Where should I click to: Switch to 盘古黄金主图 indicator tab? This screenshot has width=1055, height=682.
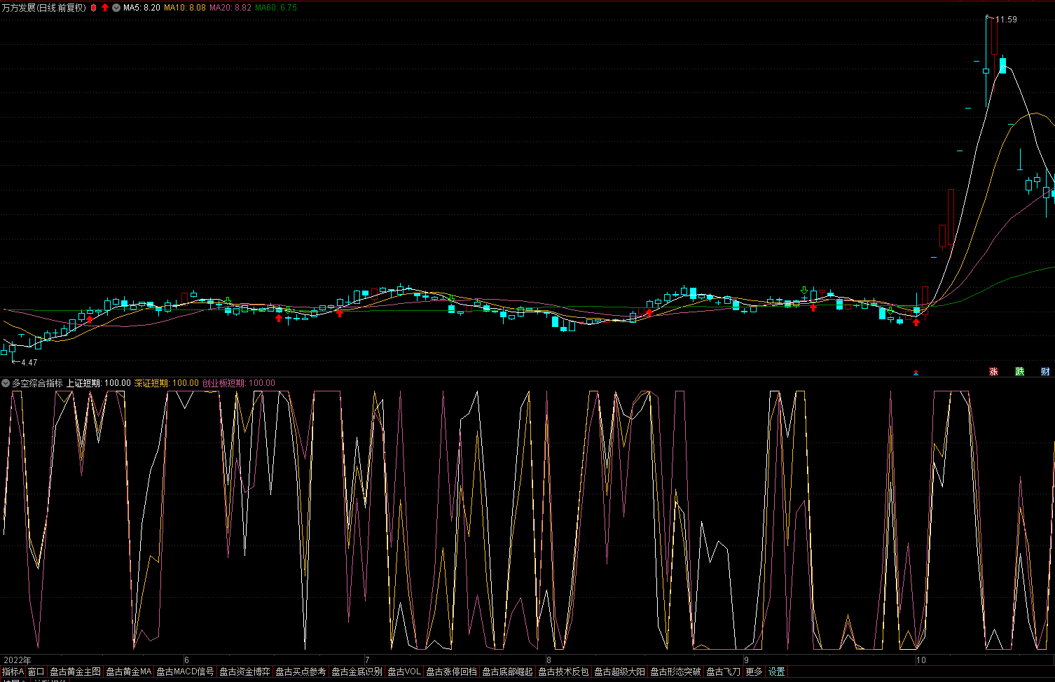point(75,671)
